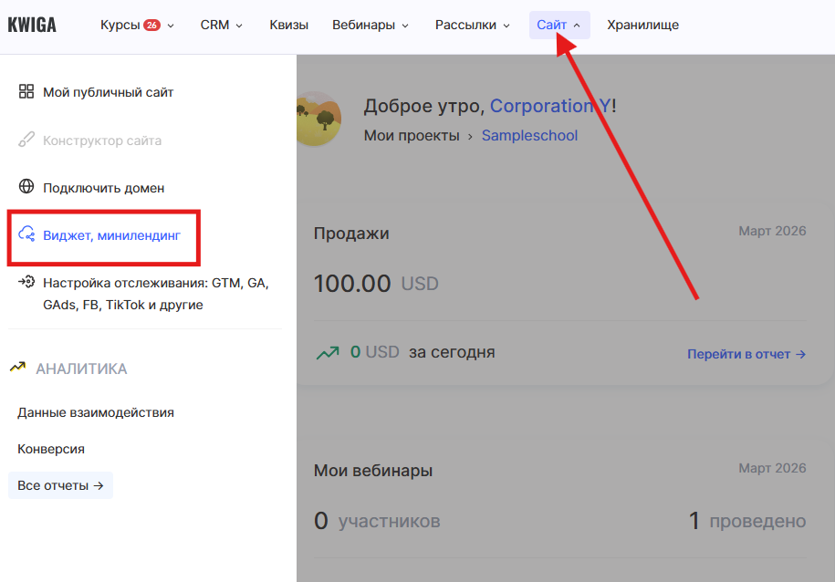Expand the Курсы dropdown chevron

point(171,26)
